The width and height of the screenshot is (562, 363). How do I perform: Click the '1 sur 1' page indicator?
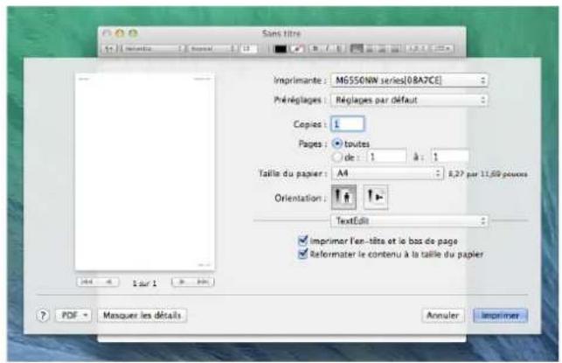pos(144,283)
